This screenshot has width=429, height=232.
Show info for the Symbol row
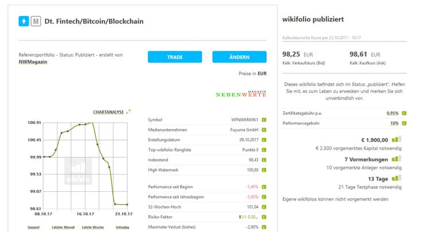(264, 119)
